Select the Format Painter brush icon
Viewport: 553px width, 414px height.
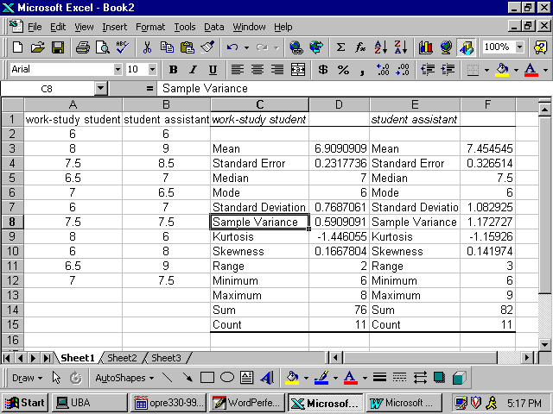[207, 47]
